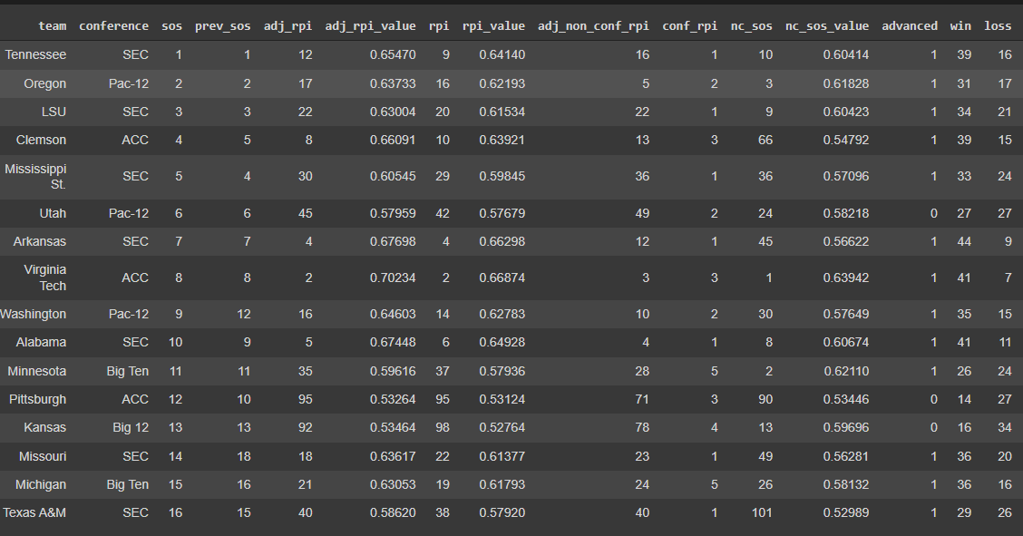The width and height of the screenshot is (1023, 536).
Task: Click Oregon's nc_sos_value 0.61828
Action: pyautogui.click(x=846, y=83)
